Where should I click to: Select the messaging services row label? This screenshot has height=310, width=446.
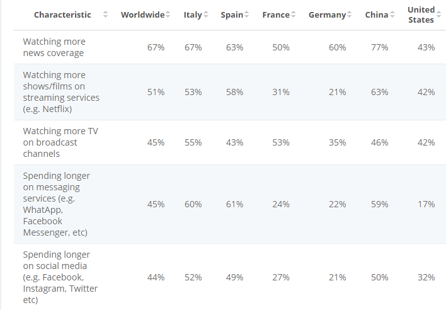tap(56, 204)
